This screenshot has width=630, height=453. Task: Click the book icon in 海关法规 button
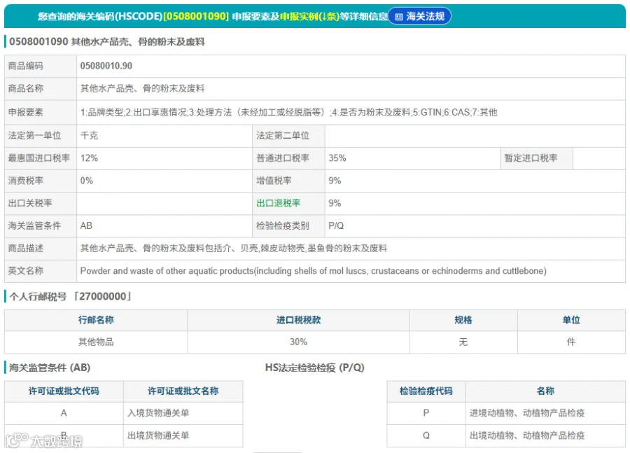pos(398,17)
